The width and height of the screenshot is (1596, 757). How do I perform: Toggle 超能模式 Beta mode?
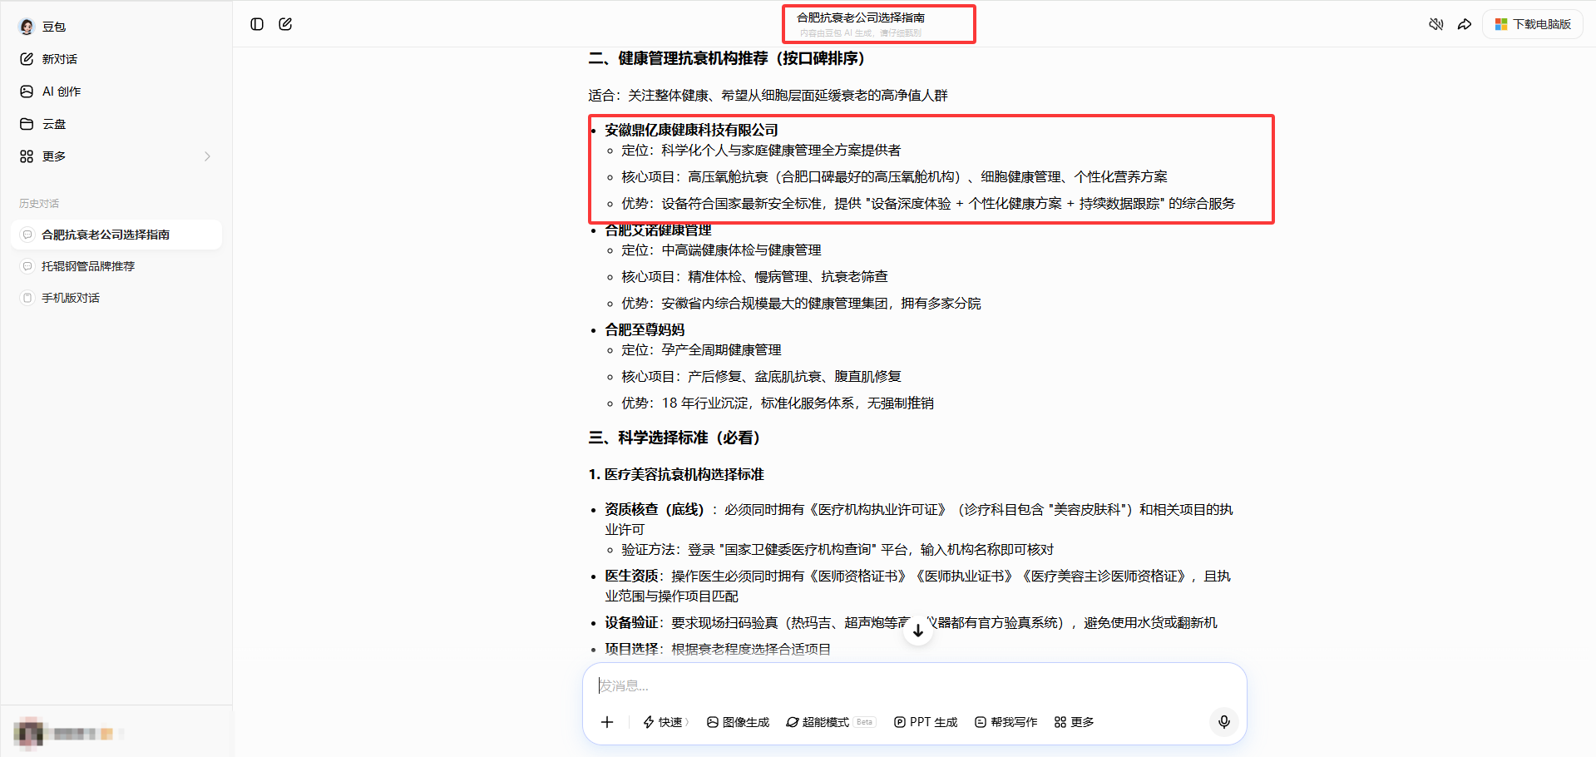point(830,722)
